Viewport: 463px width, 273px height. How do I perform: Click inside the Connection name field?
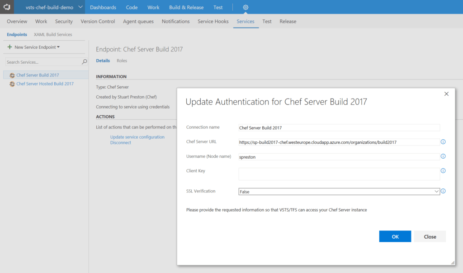point(317,127)
